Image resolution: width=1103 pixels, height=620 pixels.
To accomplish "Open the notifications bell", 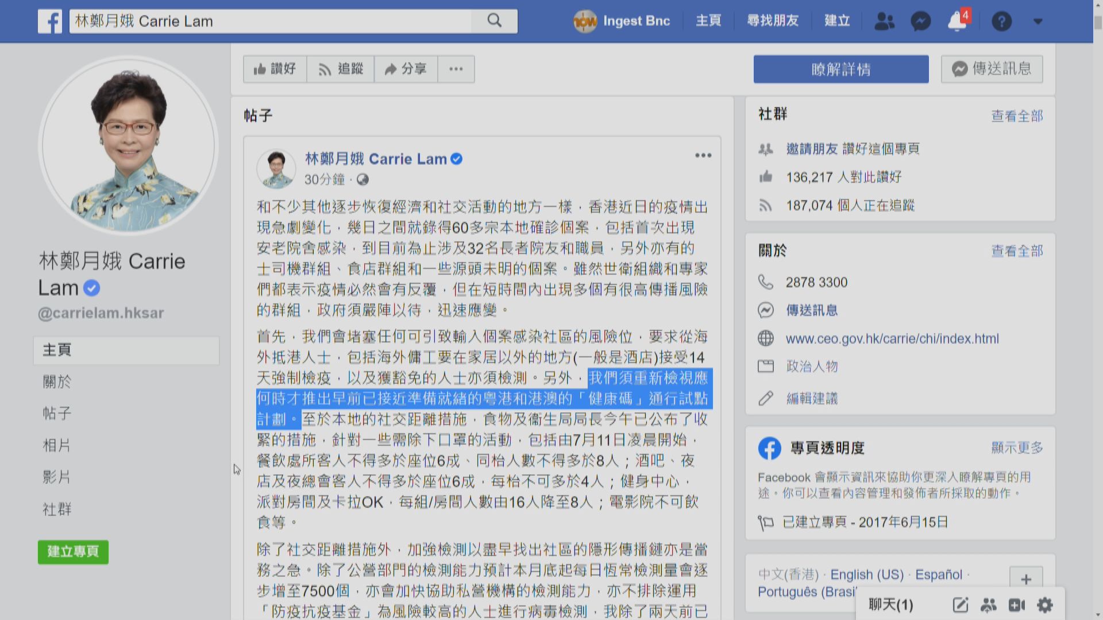I will coord(957,21).
